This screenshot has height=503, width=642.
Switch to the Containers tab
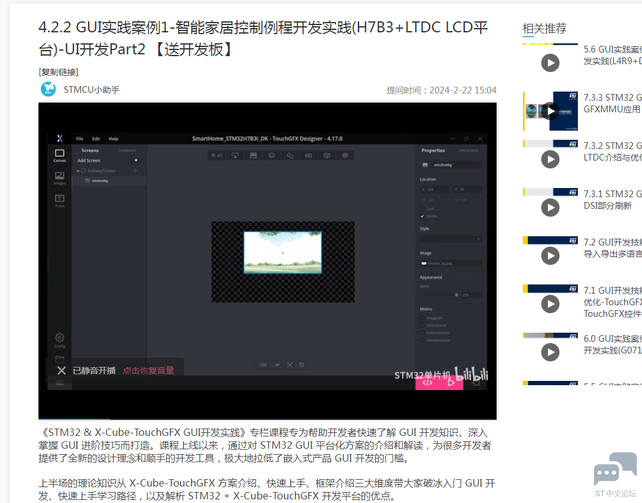(x=126, y=151)
